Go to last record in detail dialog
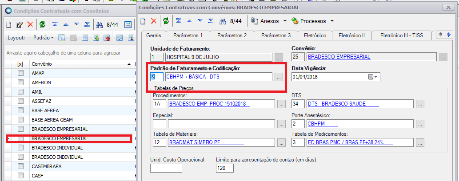Image resolution: width=459 pixels, height=181 pixels. [211, 21]
